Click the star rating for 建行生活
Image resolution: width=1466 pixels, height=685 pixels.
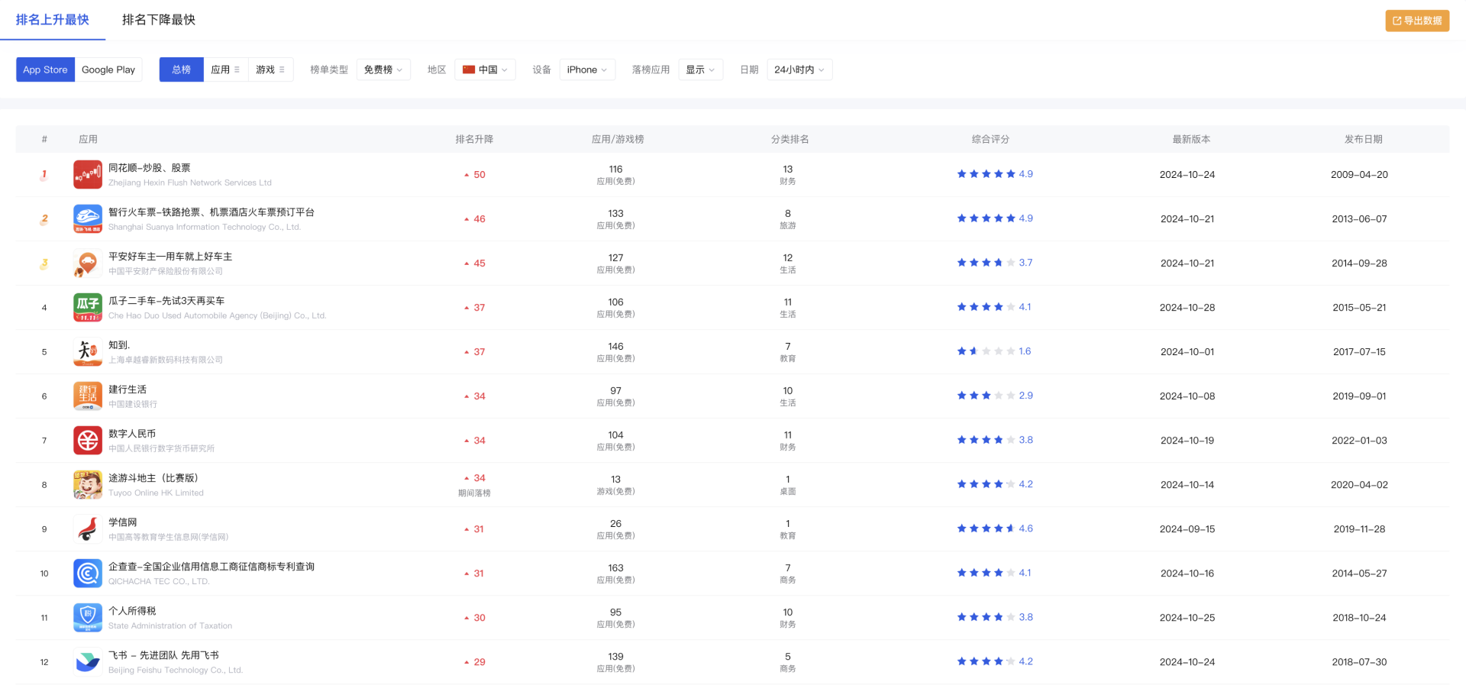(x=986, y=396)
